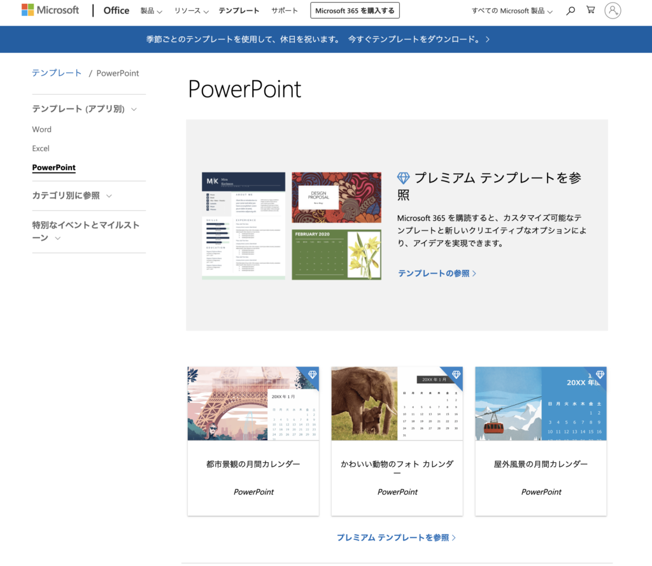Click the premium badge on 屋外風景の月間カレンダー card
This screenshot has width=652, height=566.
point(600,374)
